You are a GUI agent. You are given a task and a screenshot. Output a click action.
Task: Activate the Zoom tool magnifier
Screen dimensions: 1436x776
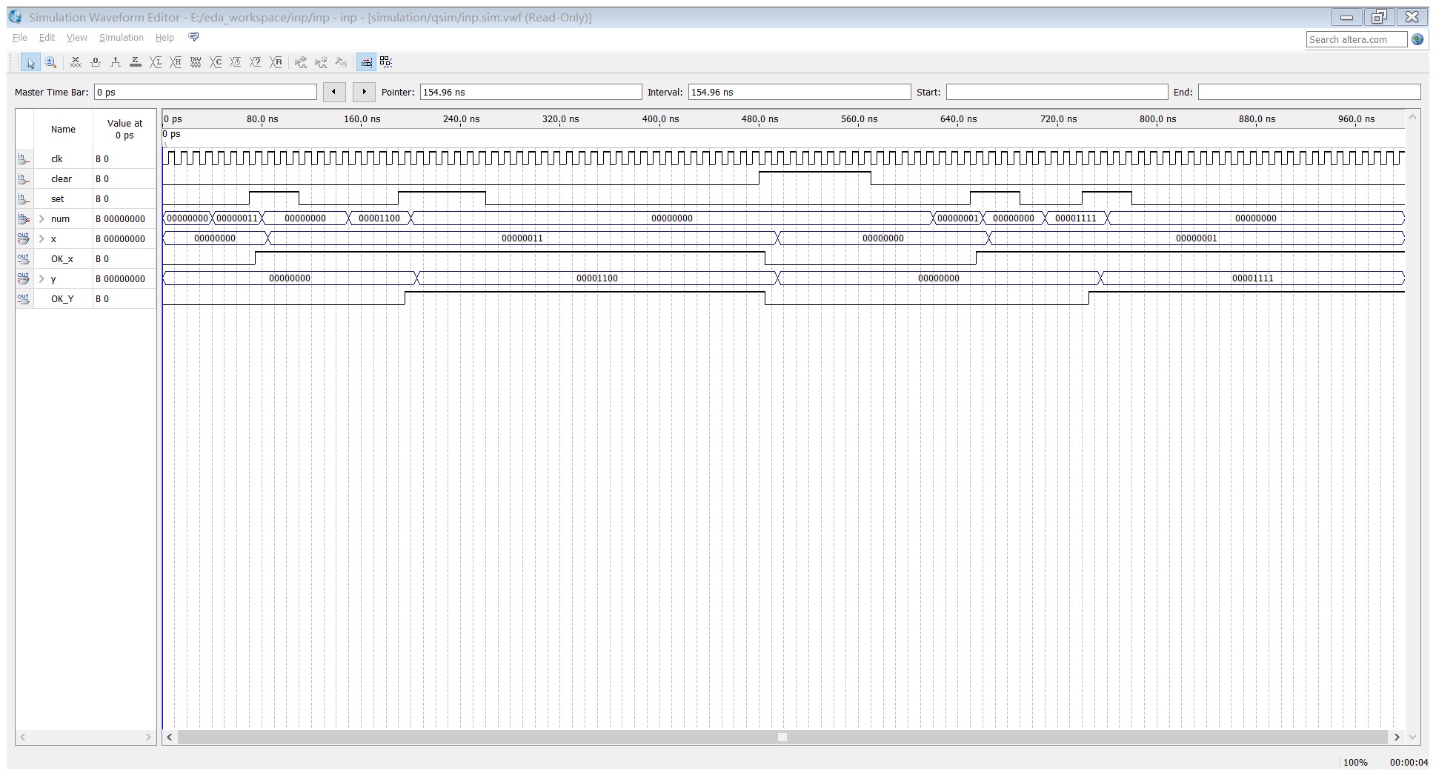[50, 63]
